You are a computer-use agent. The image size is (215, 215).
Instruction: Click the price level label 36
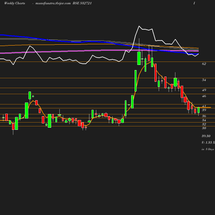pos(204,116)
